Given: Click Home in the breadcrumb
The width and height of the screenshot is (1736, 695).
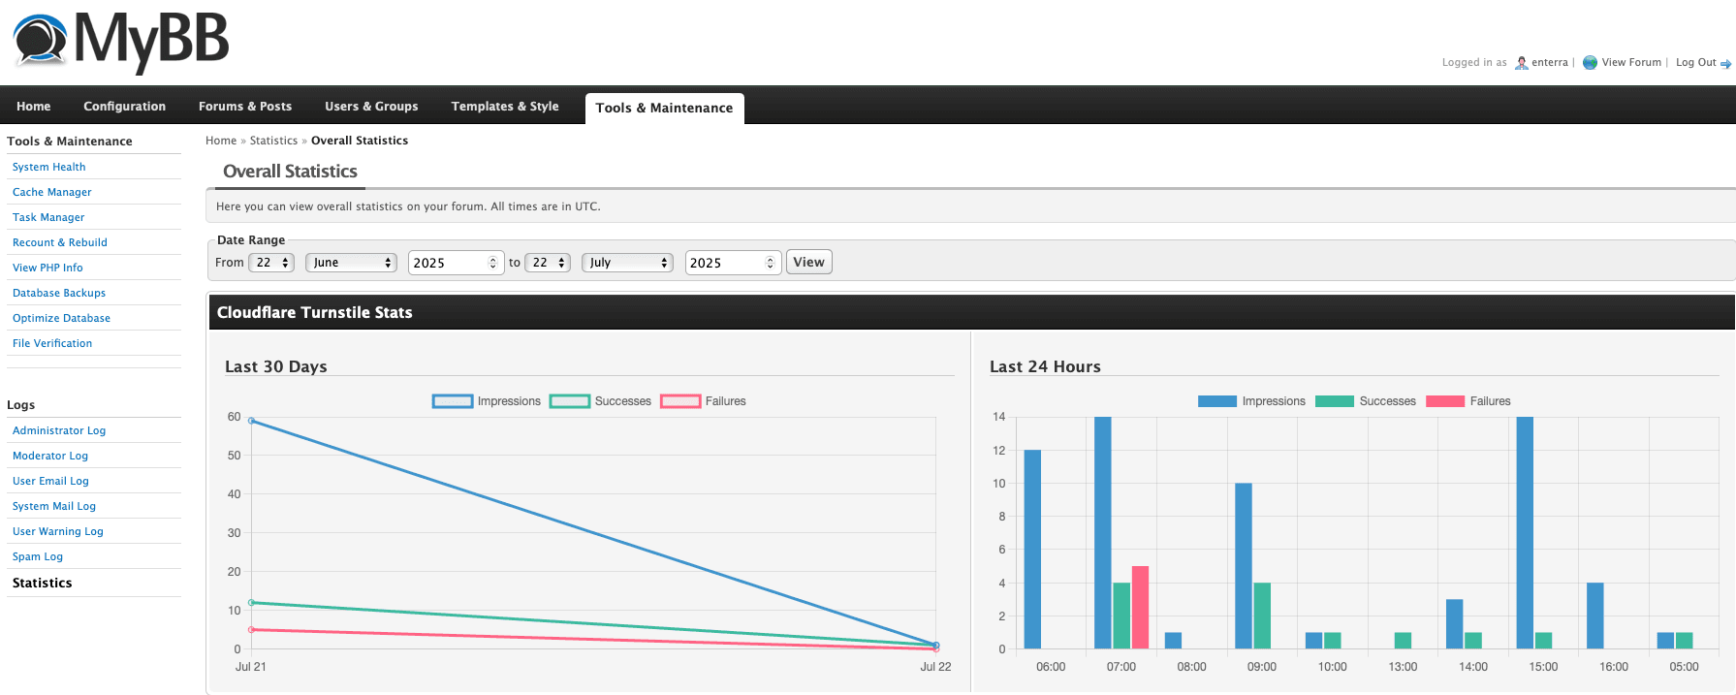Looking at the screenshot, I should click(x=221, y=141).
